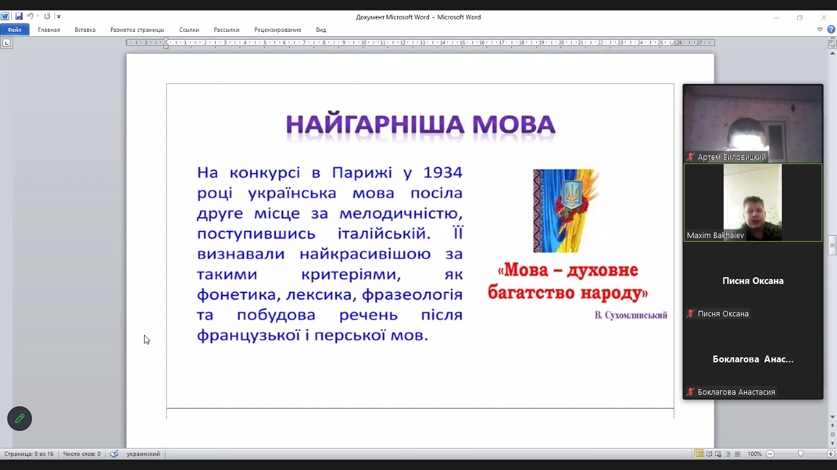
Task: Open the Undo history dropdown arrow
Action: pyautogui.click(x=37, y=17)
